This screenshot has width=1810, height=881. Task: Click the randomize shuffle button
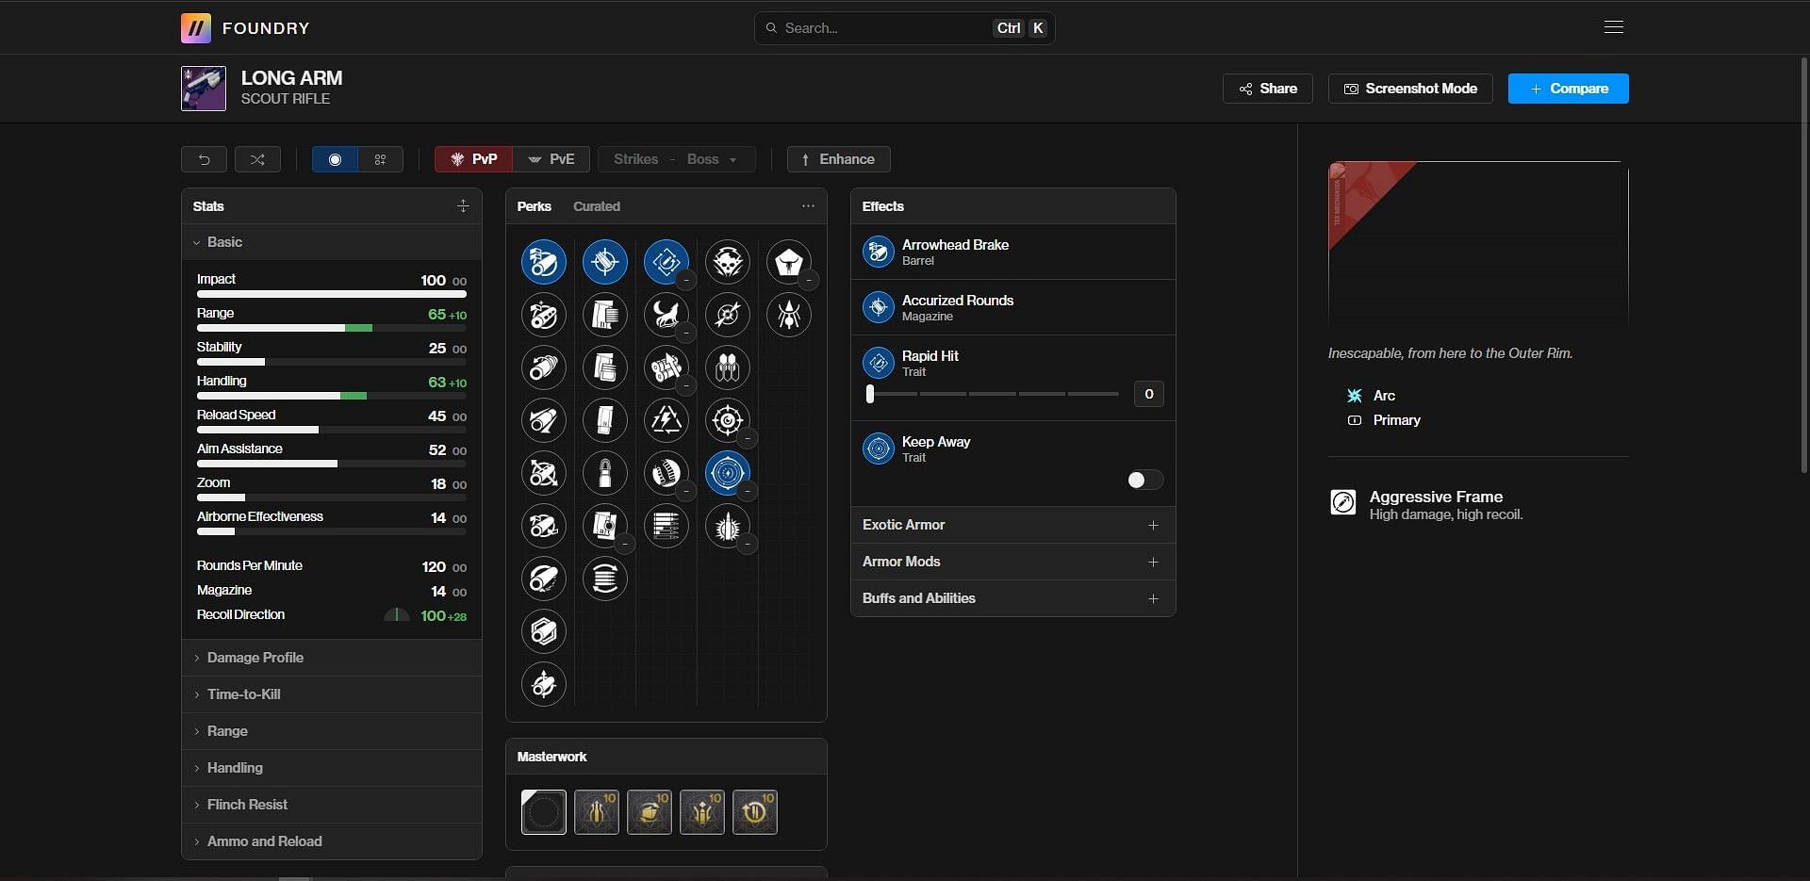click(257, 159)
